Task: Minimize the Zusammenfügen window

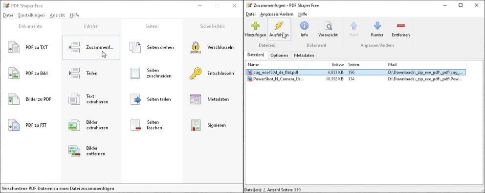Action: (x=445, y=5)
